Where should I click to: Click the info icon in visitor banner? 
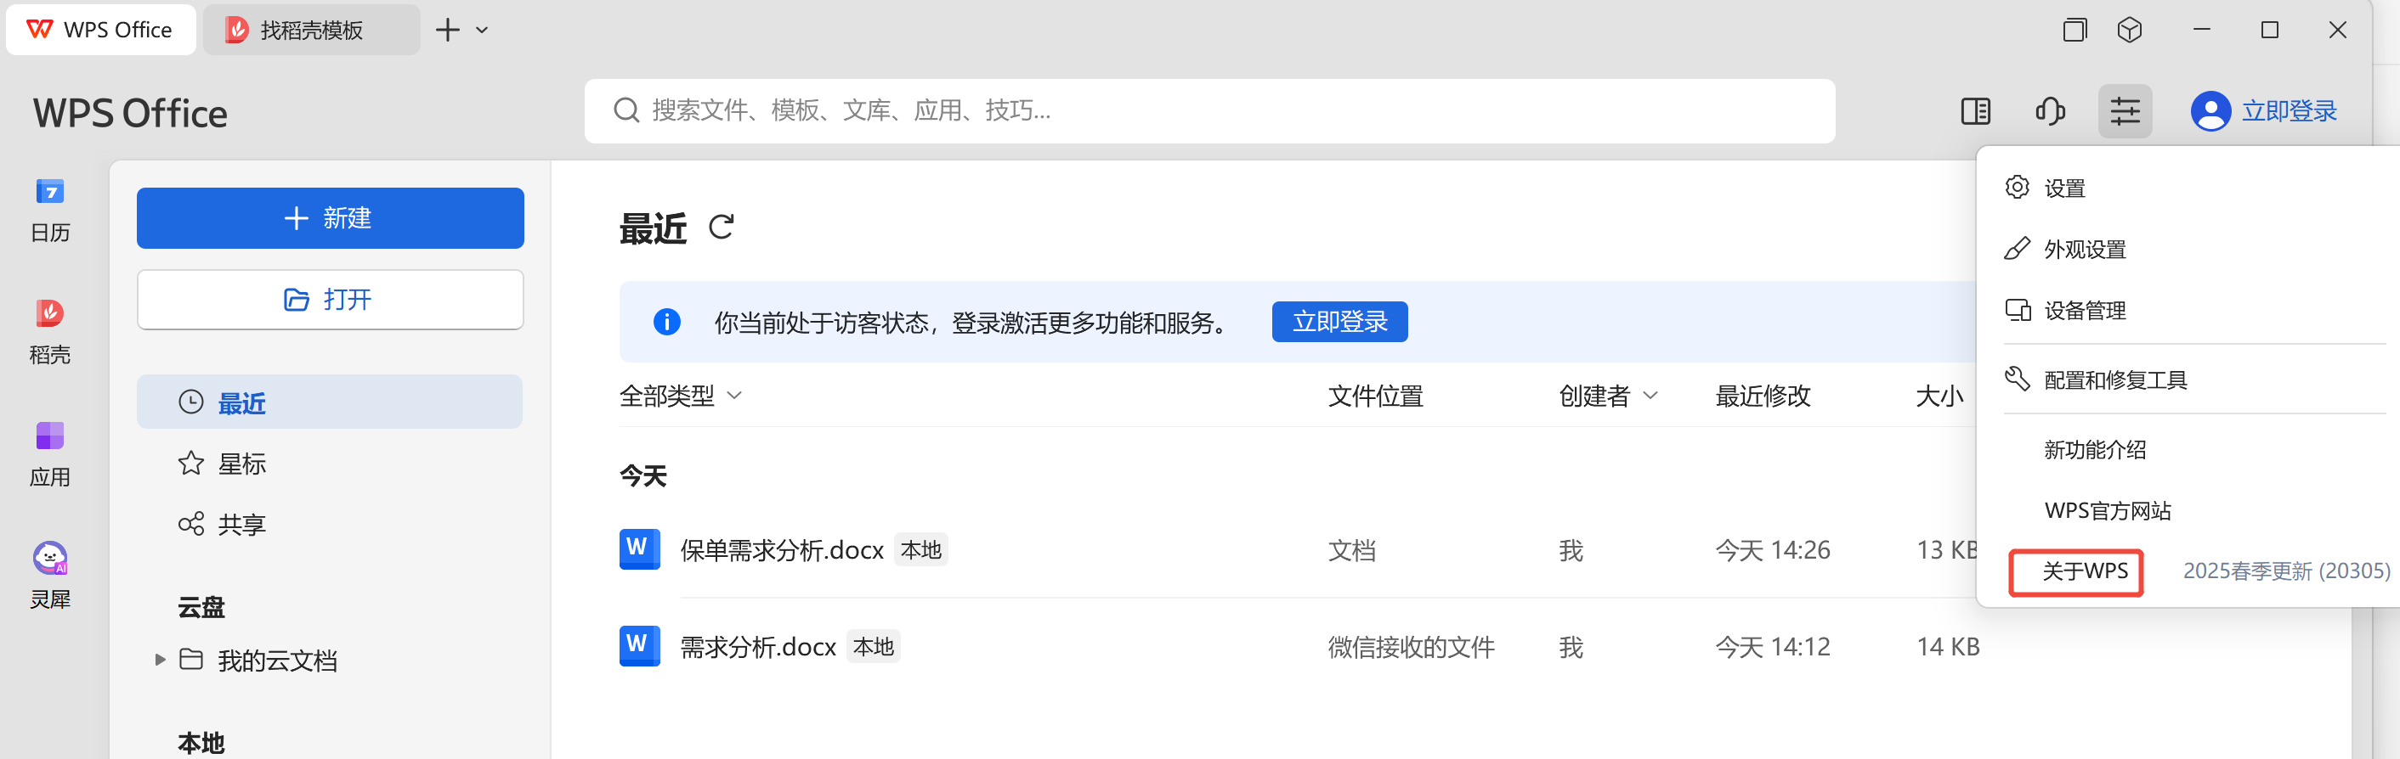point(666,323)
